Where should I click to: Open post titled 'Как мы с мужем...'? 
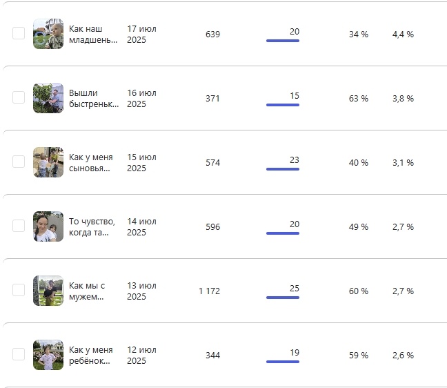[88, 291]
